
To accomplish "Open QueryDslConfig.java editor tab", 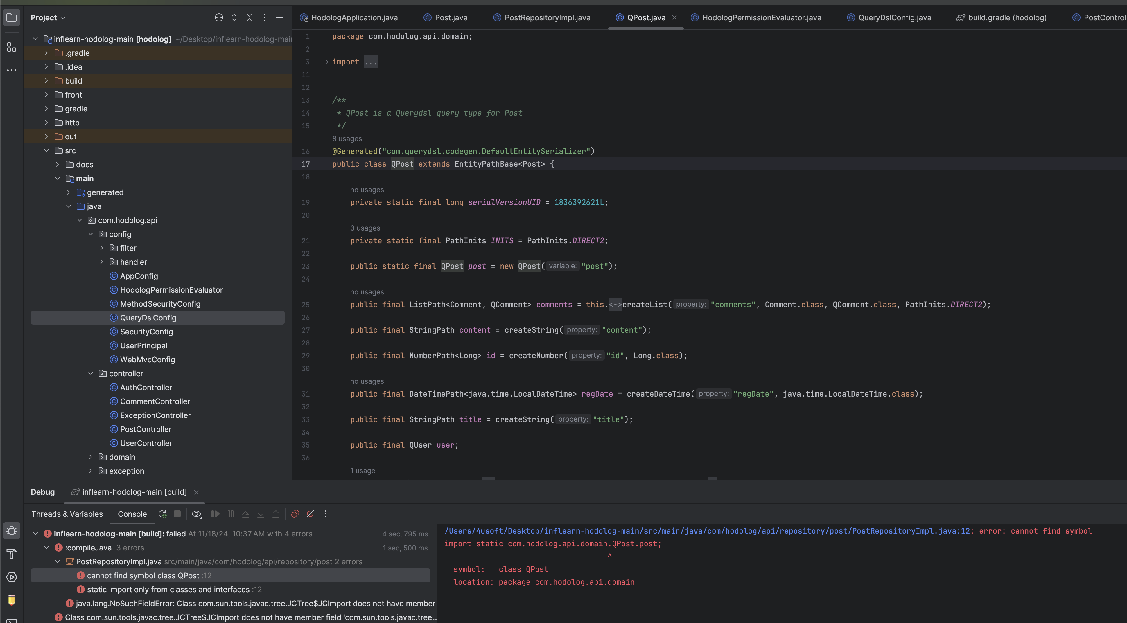I will click(889, 17).
